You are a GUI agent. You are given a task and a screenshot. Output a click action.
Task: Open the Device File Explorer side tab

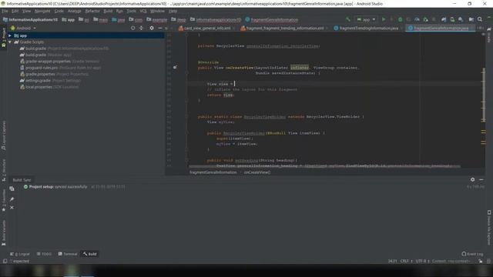[x=489, y=228]
